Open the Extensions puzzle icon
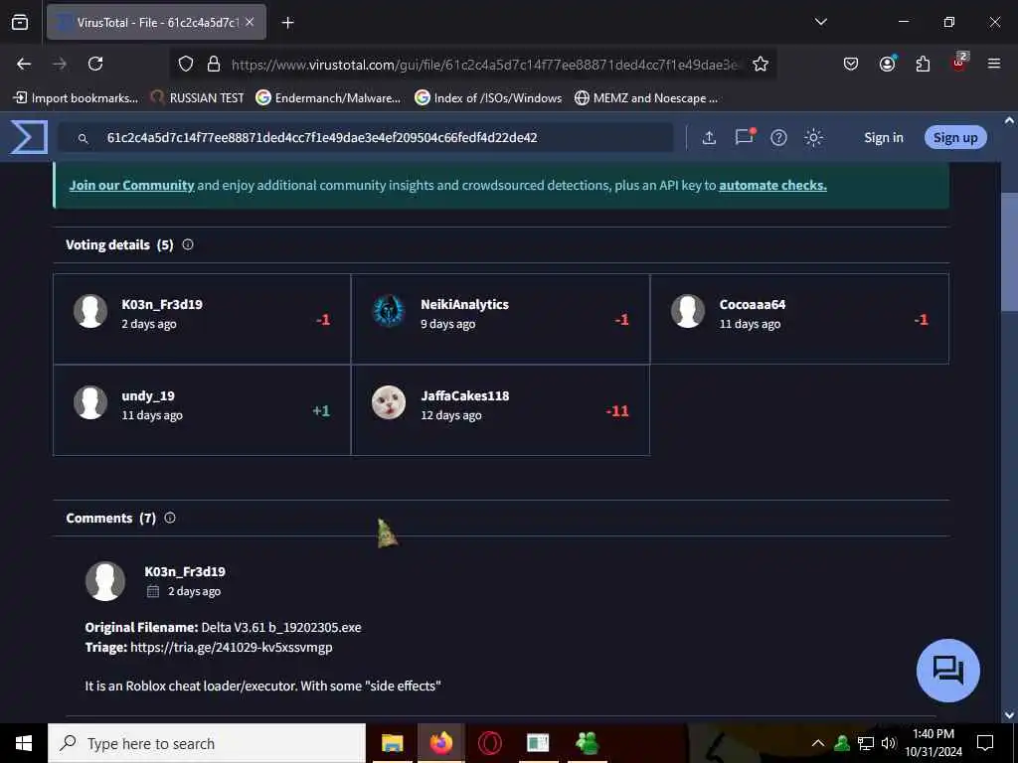 923,64
